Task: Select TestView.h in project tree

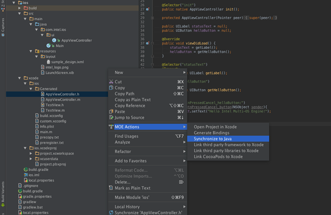Action: point(55,105)
